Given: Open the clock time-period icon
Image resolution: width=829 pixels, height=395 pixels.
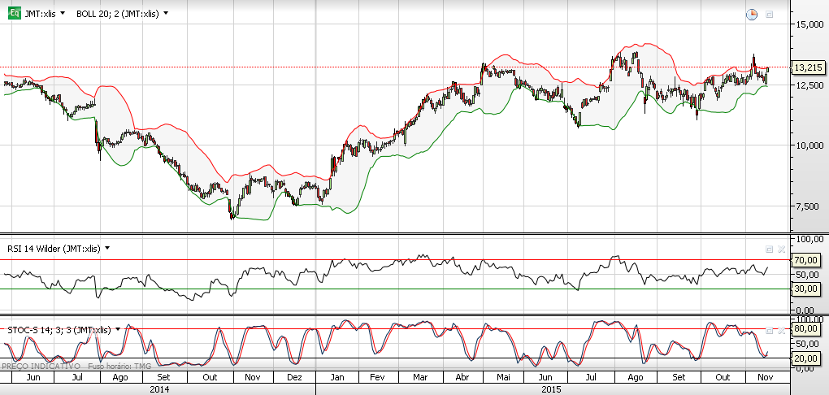Looking at the screenshot, I should point(751,14).
